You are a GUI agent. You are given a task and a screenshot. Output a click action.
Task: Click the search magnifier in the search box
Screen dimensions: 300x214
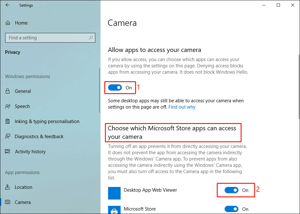click(91, 38)
